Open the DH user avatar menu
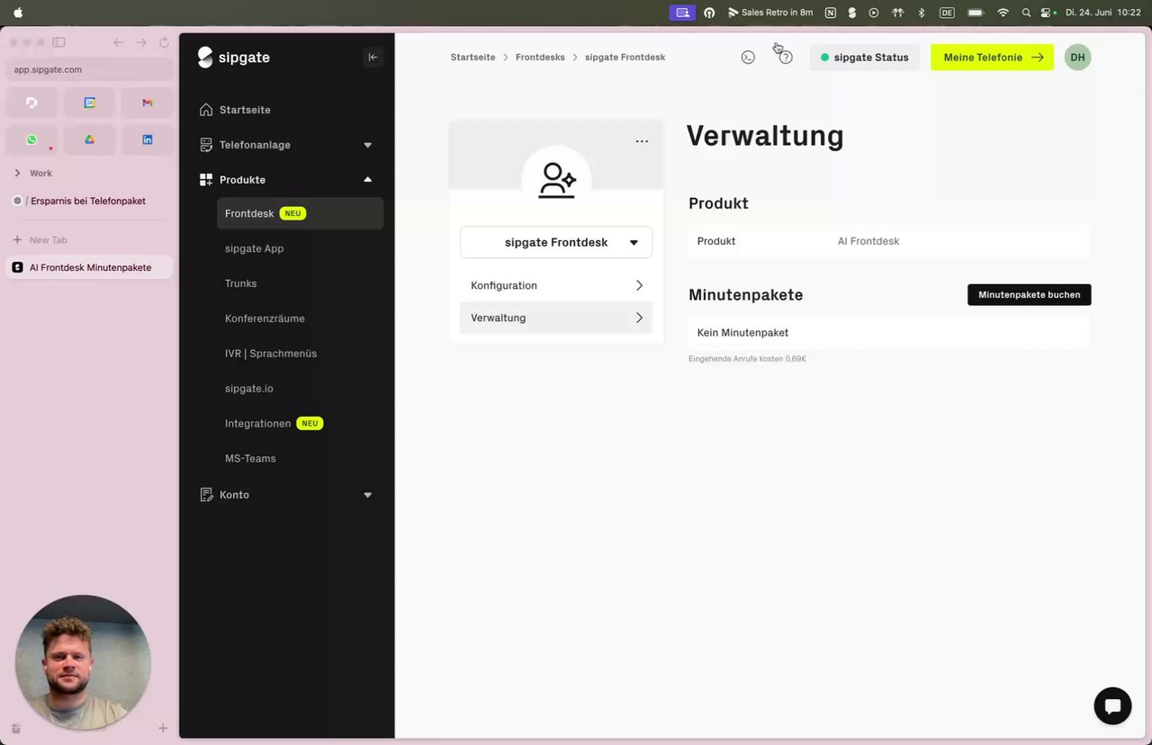The image size is (1152, 745). [x=1077, y=58]
